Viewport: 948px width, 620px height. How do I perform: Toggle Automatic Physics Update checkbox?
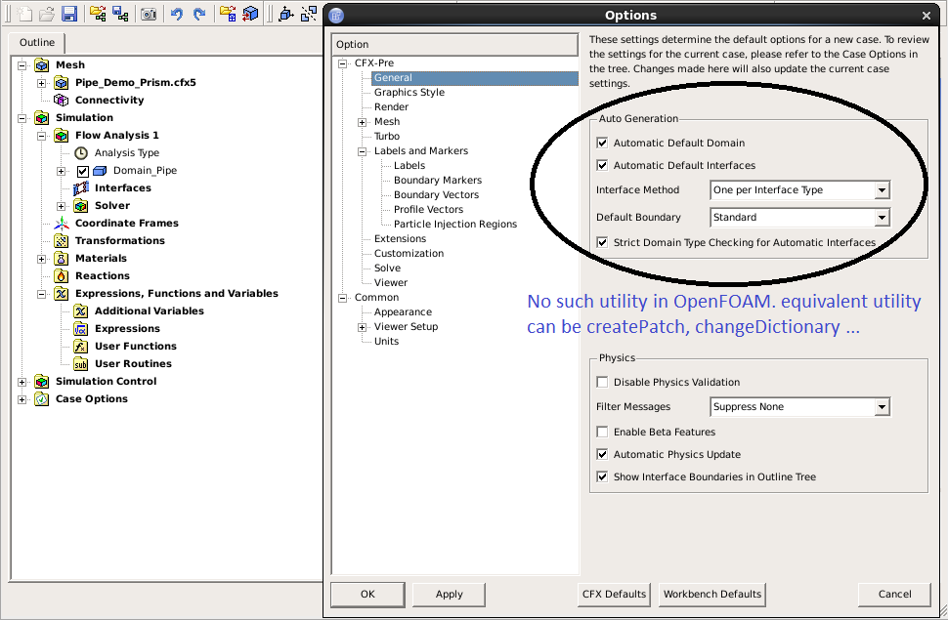[x=602, y=454]
